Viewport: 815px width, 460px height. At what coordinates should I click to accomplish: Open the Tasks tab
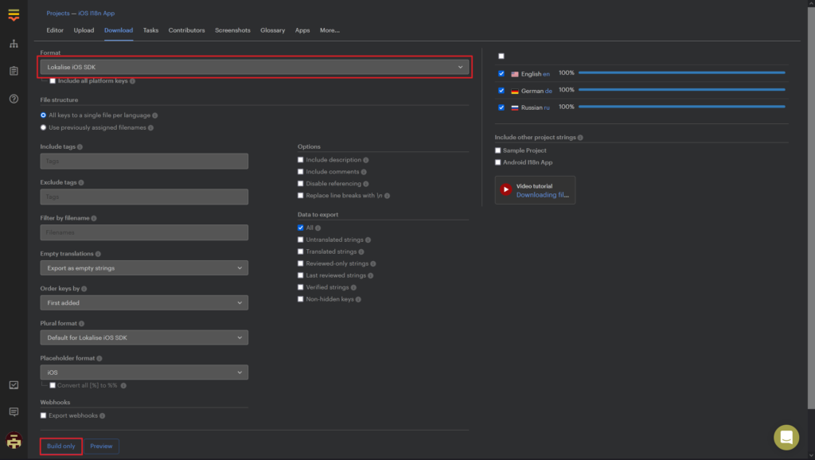[150, 30]
